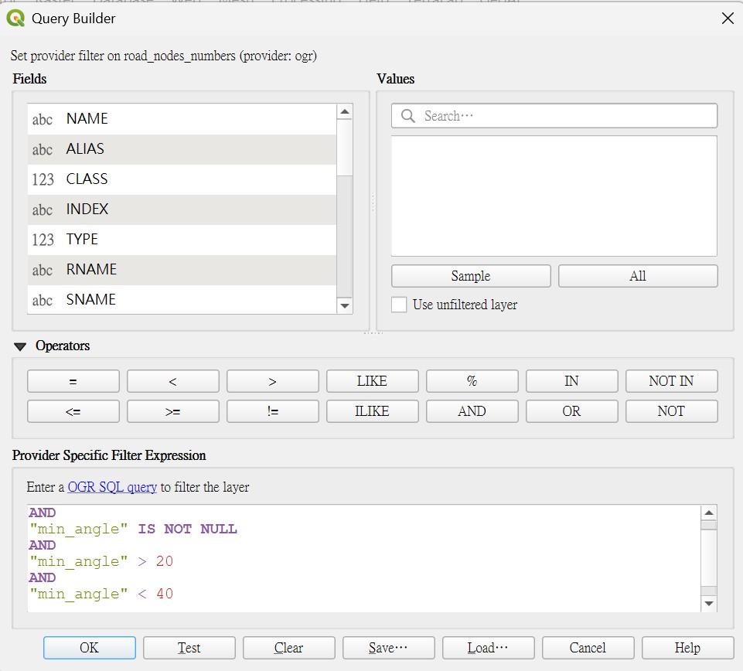Click the Fields list scroll down arrow

click(345, 305)
